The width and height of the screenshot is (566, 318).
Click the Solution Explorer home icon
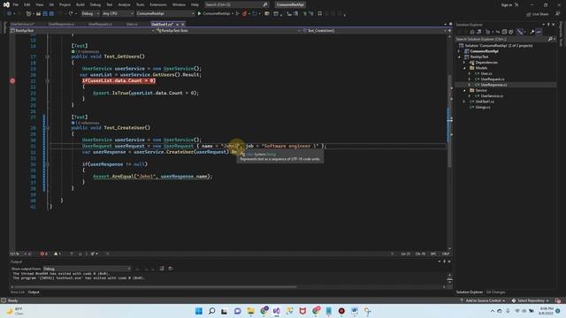point(471,32)
